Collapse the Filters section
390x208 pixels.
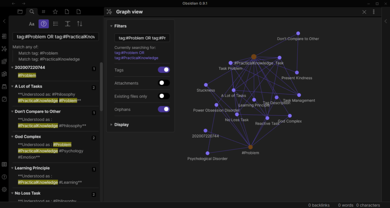120,26
